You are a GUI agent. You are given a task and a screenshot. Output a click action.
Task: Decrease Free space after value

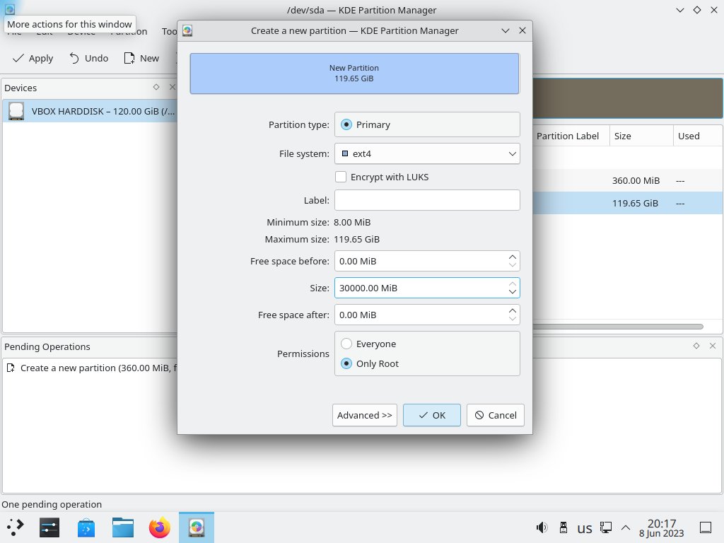click(513, 319)
